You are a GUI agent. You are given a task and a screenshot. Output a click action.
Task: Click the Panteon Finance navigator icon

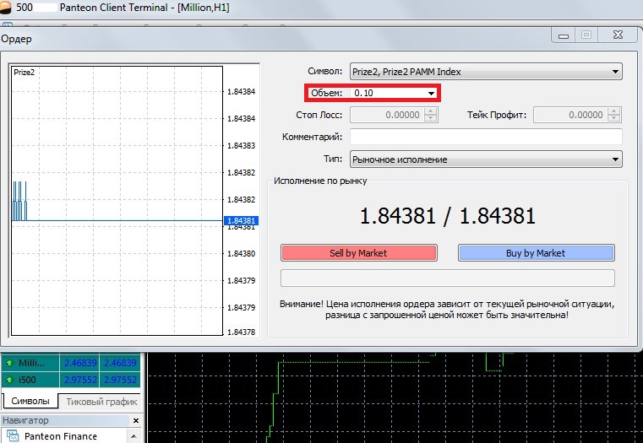11,436
